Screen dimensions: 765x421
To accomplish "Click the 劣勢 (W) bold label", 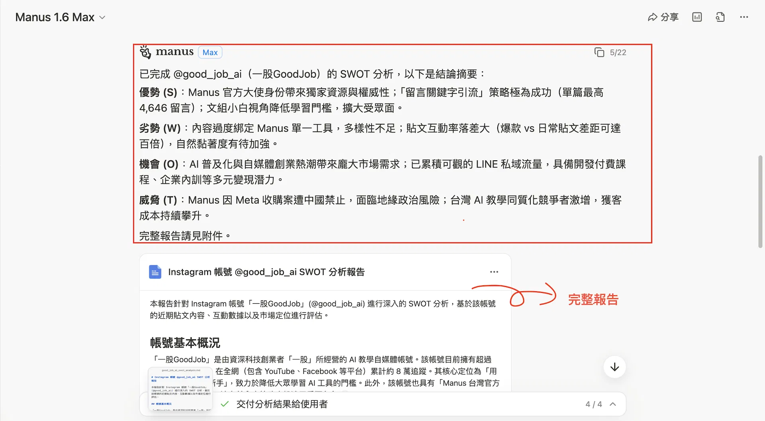I will (x=160, y=128).
